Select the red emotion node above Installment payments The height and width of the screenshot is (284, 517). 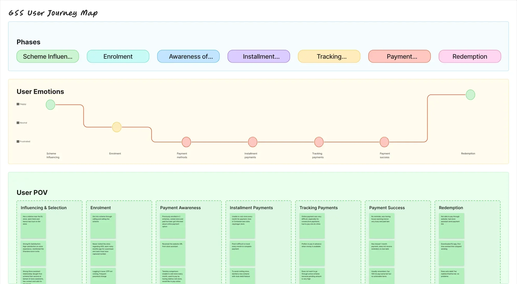tap(253, 142)
